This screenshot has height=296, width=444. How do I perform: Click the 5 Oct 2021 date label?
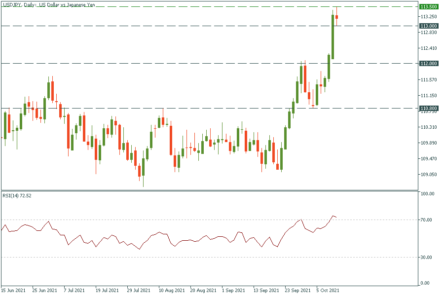(328, 291)
